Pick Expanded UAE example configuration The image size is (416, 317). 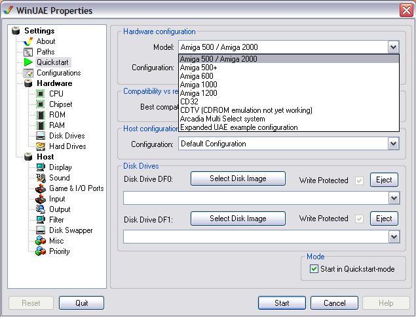pos(289,127)
